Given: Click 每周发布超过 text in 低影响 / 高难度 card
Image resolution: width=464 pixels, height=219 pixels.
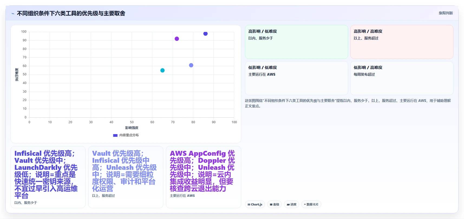Looking at the screenshot, I should [x=364, y=74].
